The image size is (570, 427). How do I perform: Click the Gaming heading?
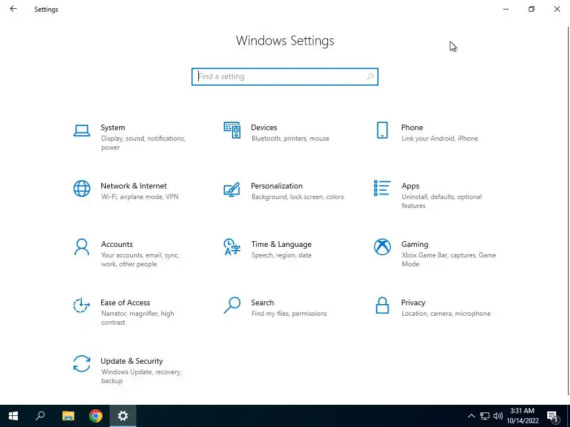pos(415,245)
